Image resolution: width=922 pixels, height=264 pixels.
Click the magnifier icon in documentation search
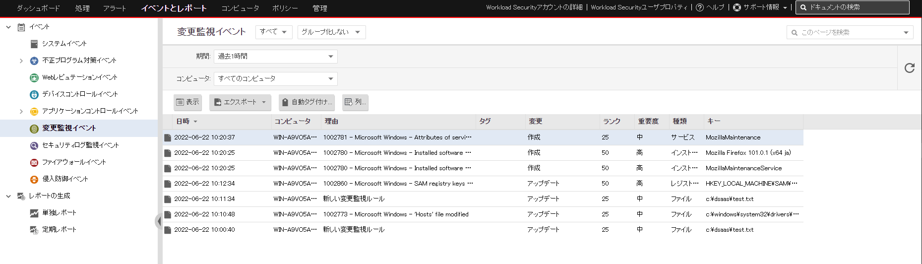pyautogui.click(x=803, y=7)
